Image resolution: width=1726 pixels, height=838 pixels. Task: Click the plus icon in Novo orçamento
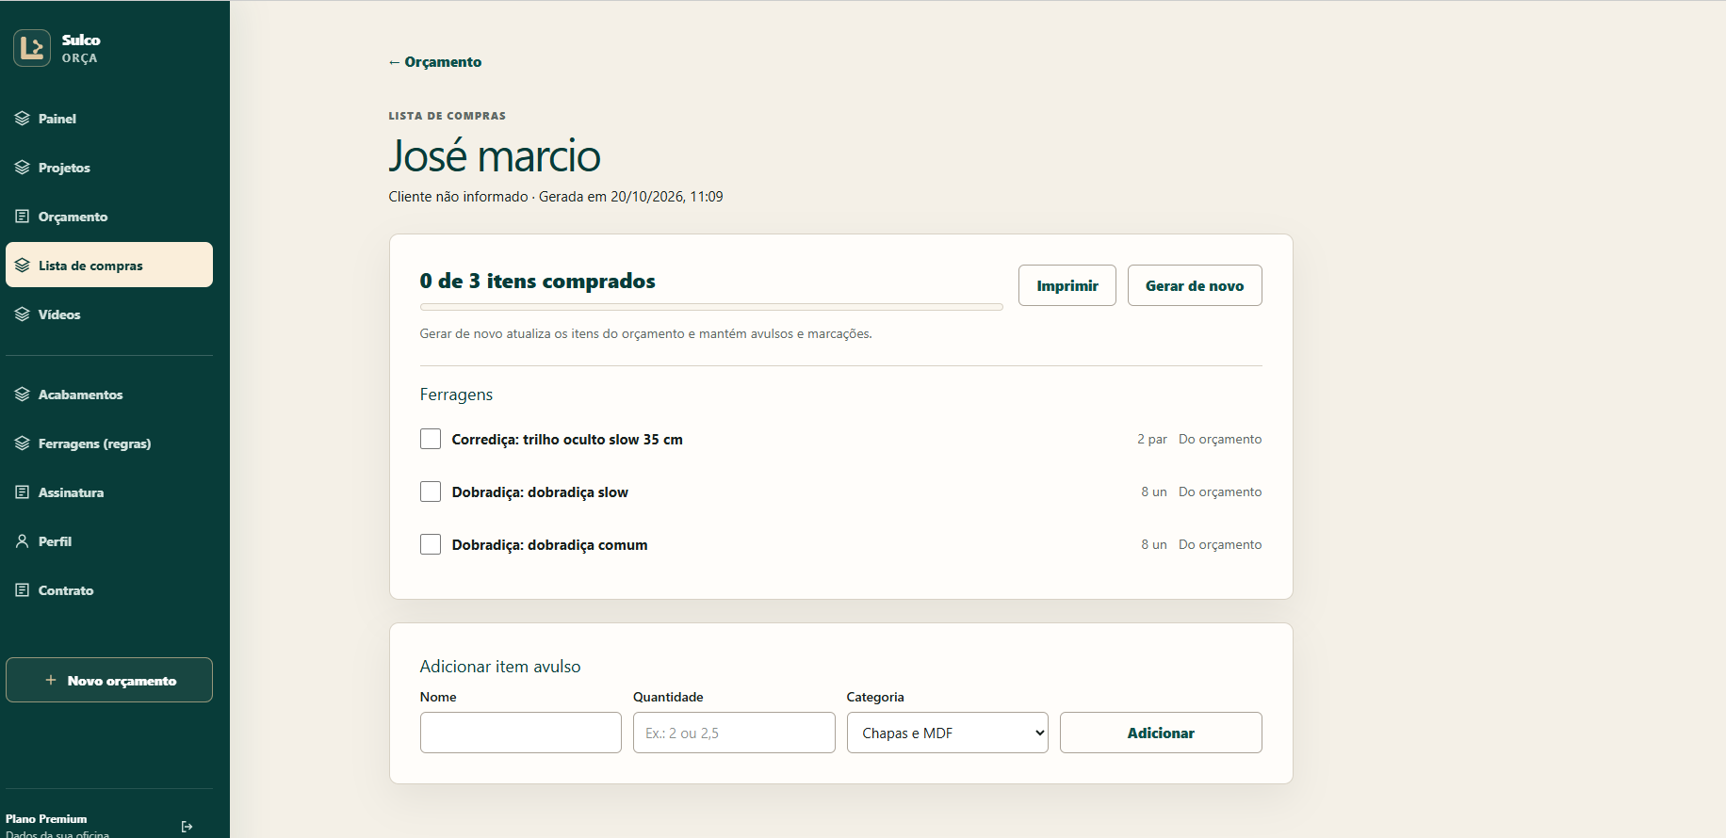[x=51, y=680]
